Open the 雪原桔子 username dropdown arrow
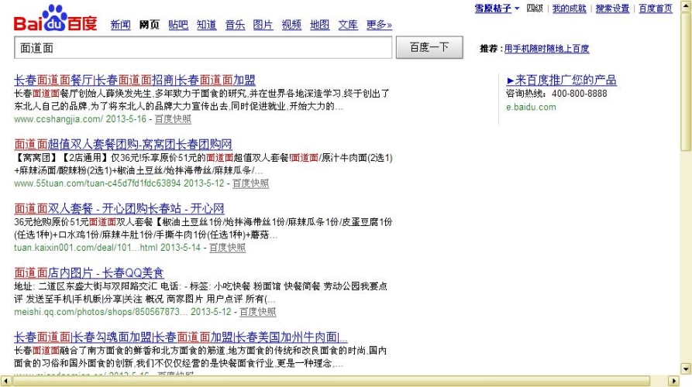The width and height of the screenshot is (692, 387). 517,9
